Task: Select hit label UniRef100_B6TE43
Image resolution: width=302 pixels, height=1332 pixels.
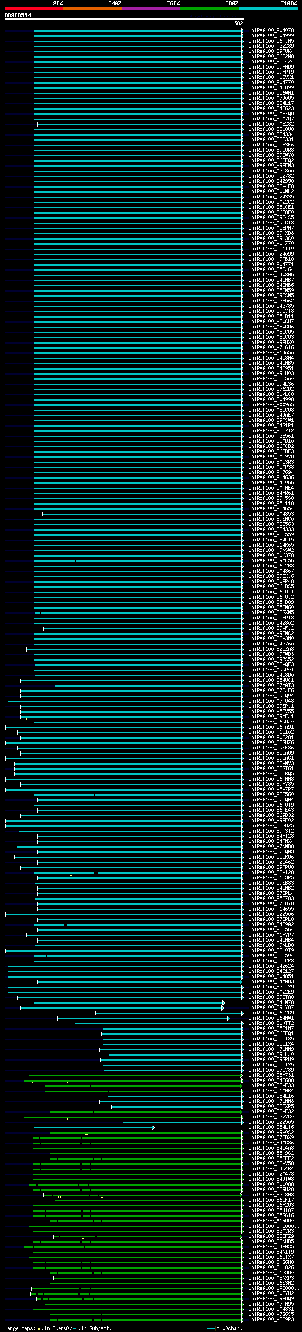Action: 271,810
